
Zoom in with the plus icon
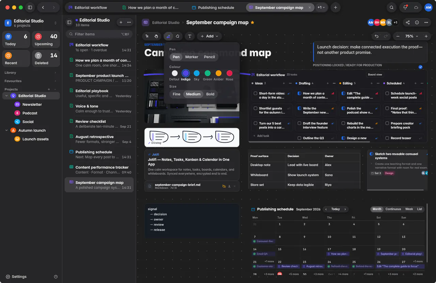point(426,36)
